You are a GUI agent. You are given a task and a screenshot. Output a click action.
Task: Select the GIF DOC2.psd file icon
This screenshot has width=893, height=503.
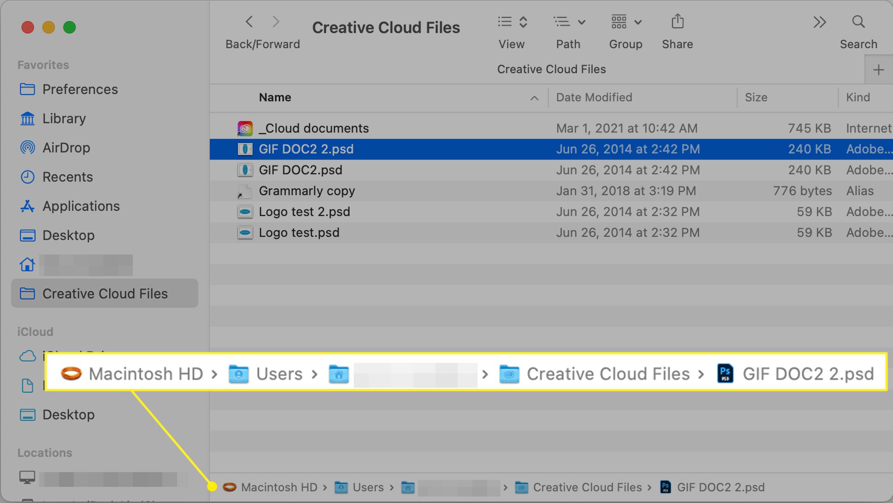pos(245,170)
